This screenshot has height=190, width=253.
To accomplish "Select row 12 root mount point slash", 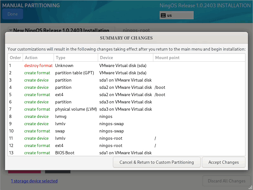I will [155, 145].
